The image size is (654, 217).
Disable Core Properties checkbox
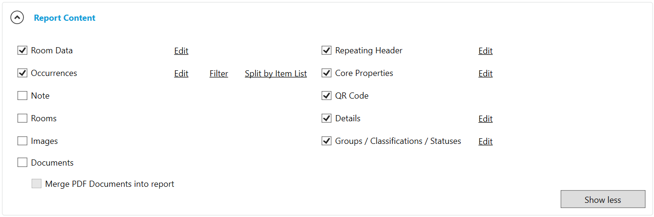[x=326, y=73]
